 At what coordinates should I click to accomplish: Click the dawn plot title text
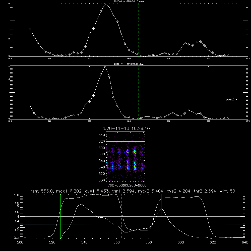129,1
